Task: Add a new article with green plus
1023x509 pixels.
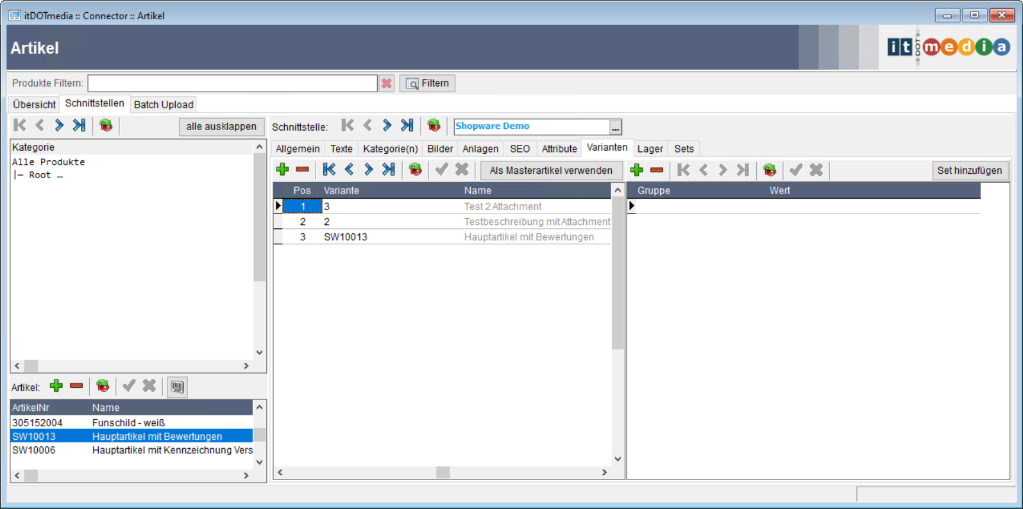Action: (56, 386)
